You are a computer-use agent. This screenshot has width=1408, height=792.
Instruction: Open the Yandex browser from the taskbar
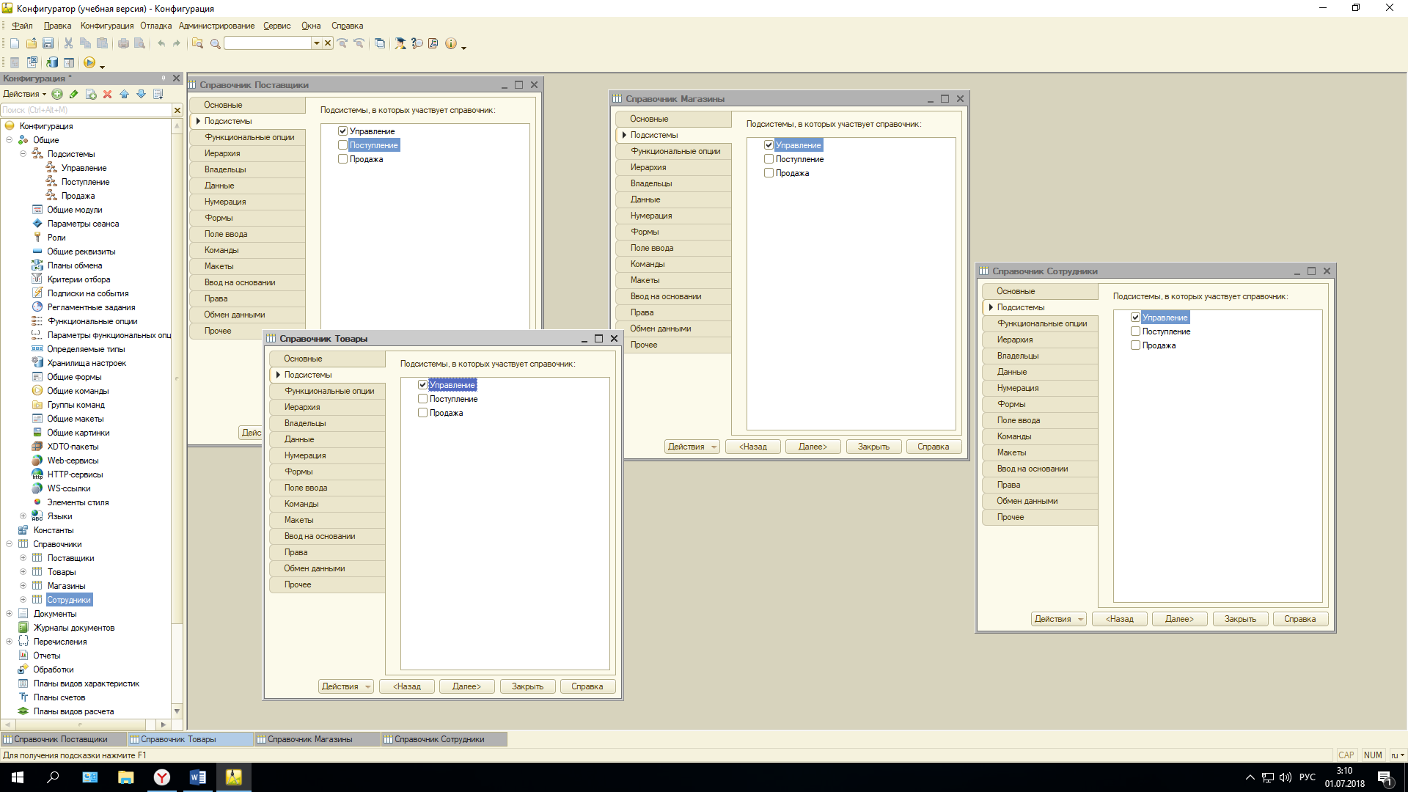click(x=161, y=777)
